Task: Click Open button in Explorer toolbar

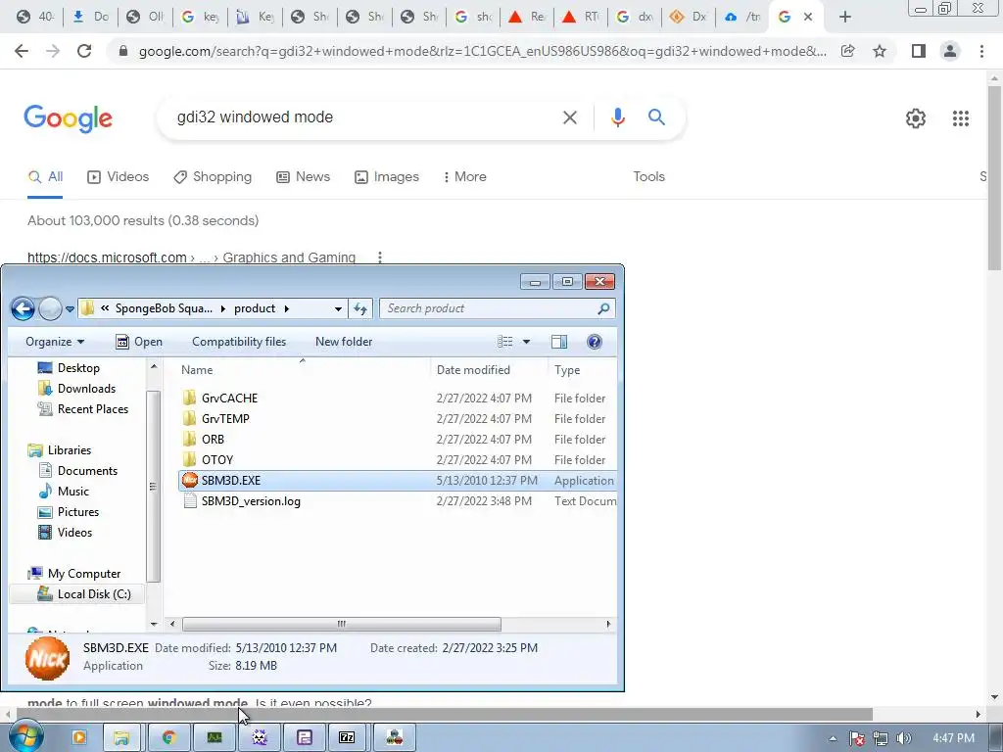Action: (x=139, y=342)
